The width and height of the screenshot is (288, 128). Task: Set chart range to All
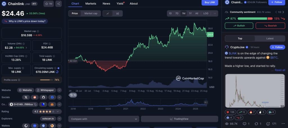coord(197,13)
